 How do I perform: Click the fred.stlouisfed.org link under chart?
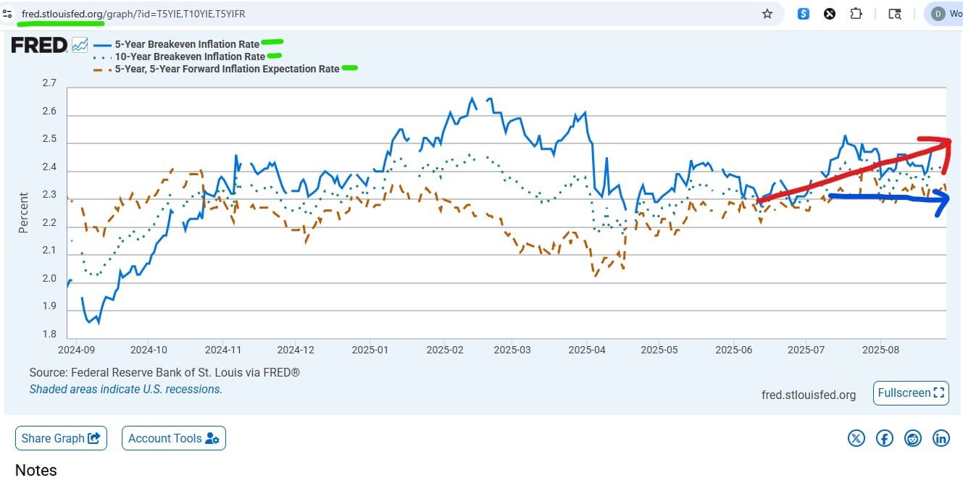point(809,395)
